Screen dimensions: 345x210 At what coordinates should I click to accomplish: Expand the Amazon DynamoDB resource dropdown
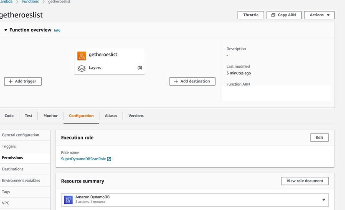point(324,200)
